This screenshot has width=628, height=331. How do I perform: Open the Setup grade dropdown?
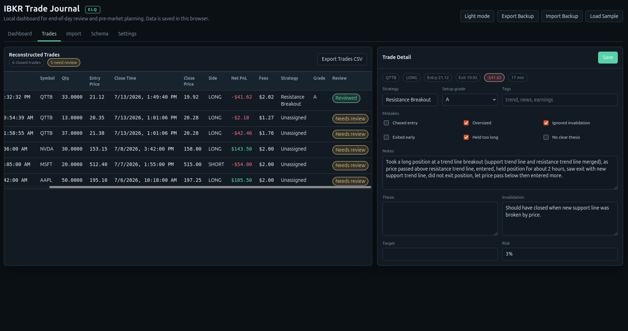tap(470, 100)
